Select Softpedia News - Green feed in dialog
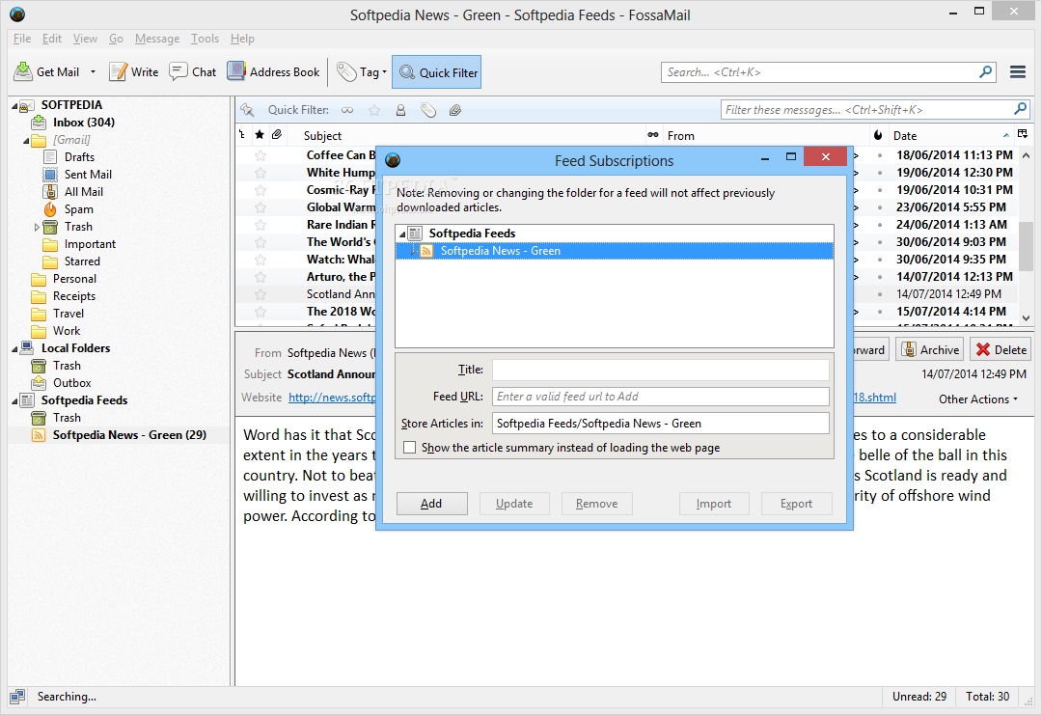Image resolution: width=1042 pixels, height=715 pixels. (614, 251)
